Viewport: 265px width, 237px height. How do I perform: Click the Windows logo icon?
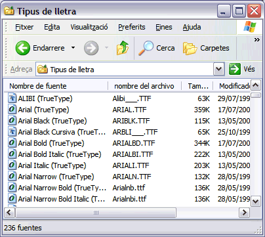(x=250, y=27)
